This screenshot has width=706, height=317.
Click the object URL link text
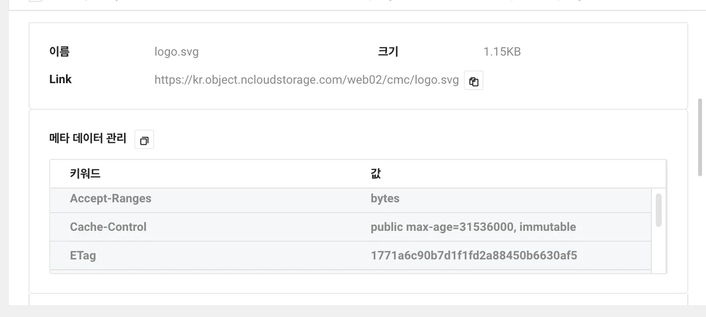point(307,80)
